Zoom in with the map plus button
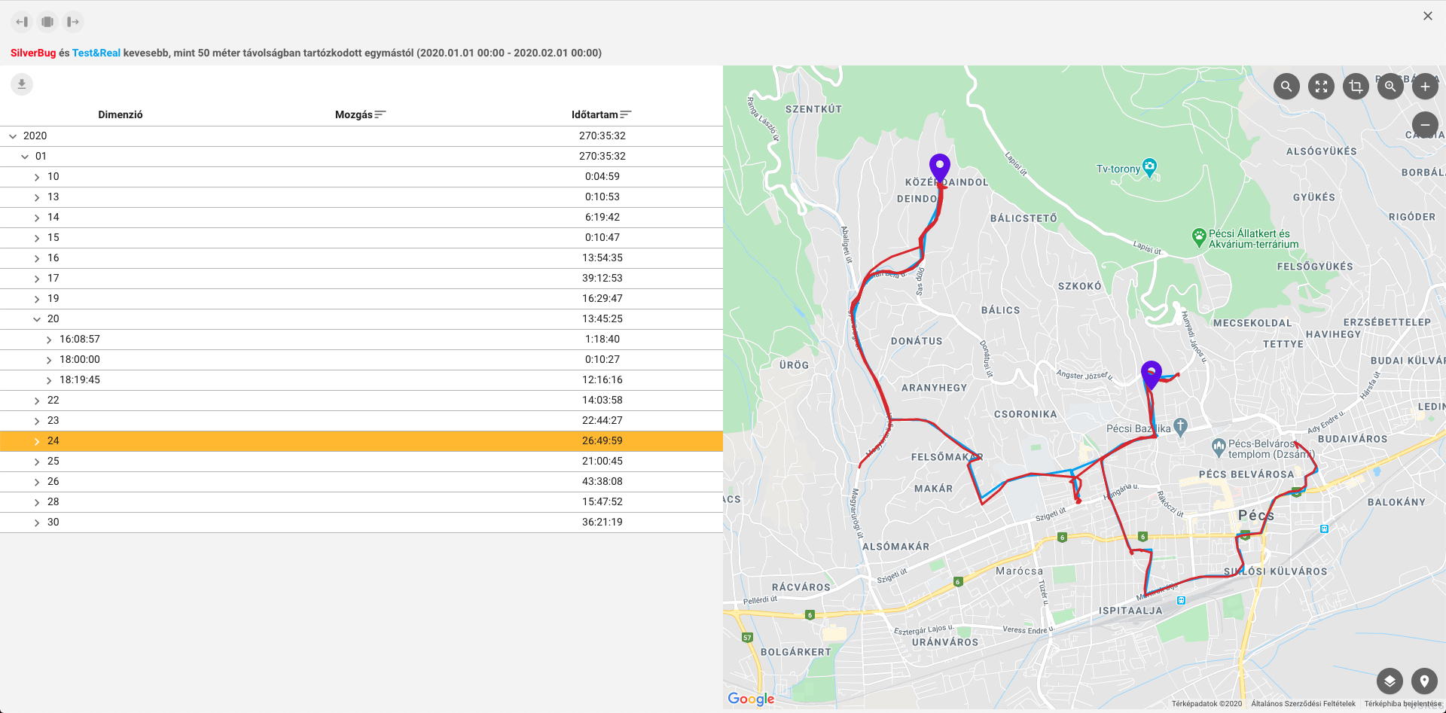Viewport: 1446px width, 713px height. (x=1425, y=87)
